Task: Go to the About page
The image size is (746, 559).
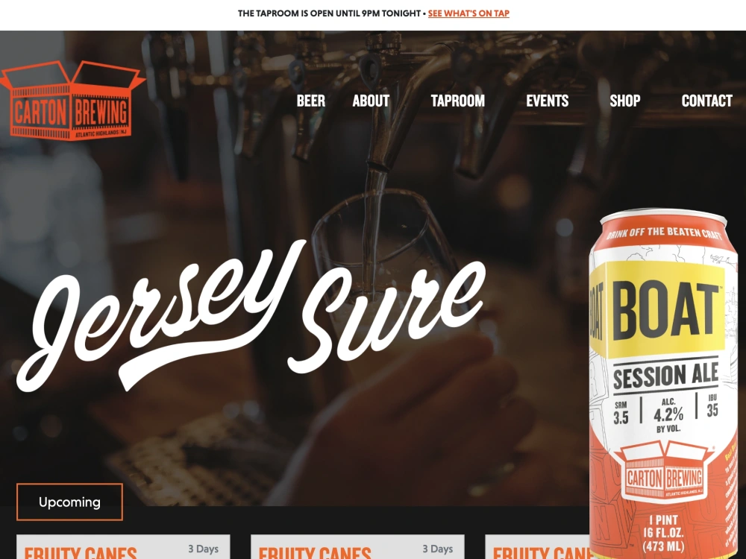Action: (371, 101)
